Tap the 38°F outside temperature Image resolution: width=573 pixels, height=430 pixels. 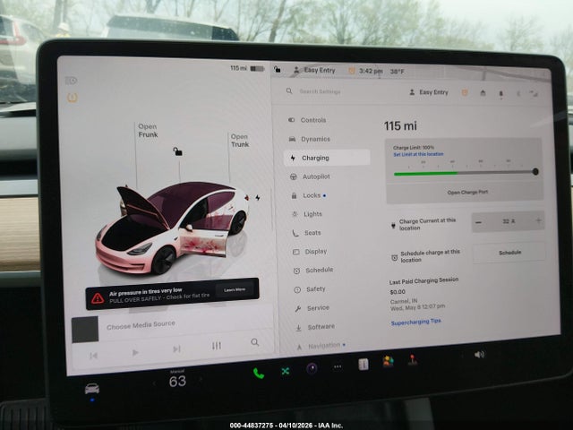point(397,72)
